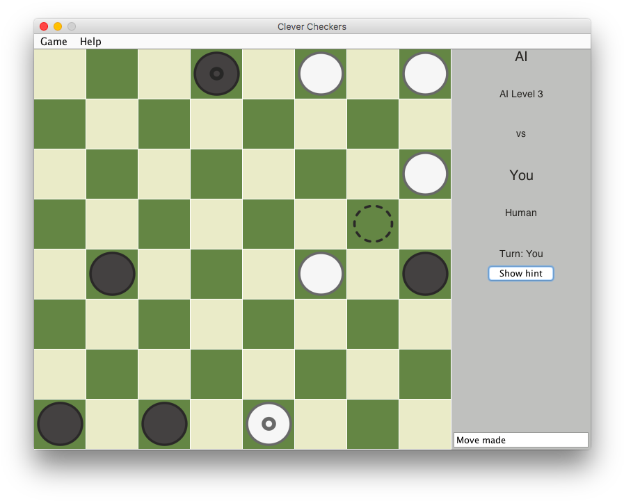Viewport: 624px width, 501px height.
Task: Click the 'Move made' status field
Action: (x=521, y=440)
